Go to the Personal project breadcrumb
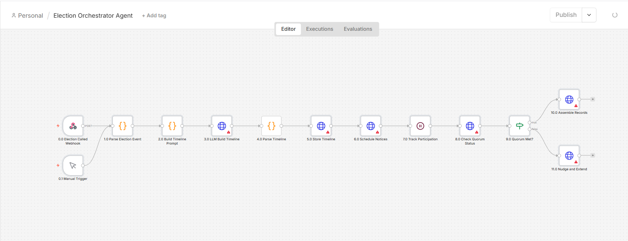 27,16
